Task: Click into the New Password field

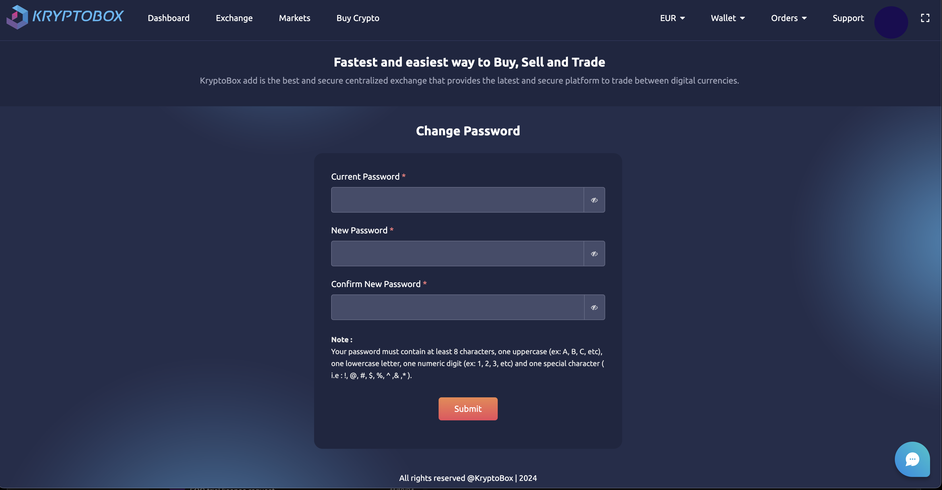Action: tap(457, 254)
